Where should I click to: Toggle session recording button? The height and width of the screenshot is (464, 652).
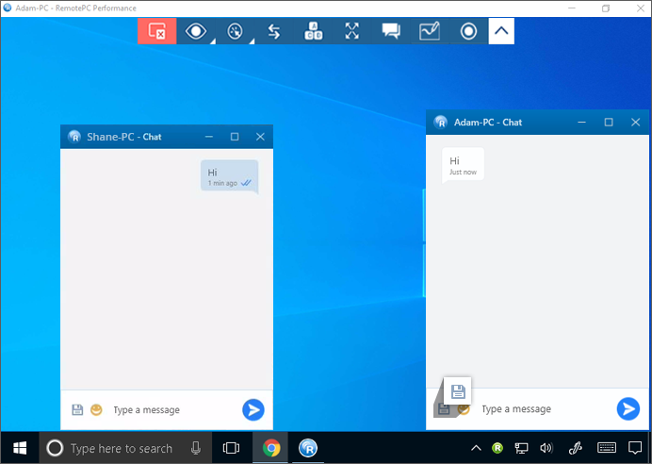tap(468, 31)
